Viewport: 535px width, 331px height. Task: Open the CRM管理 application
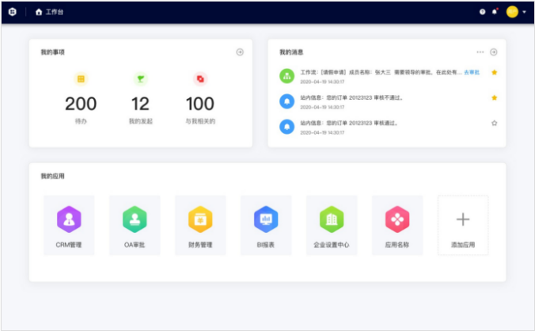click(69, 219)
